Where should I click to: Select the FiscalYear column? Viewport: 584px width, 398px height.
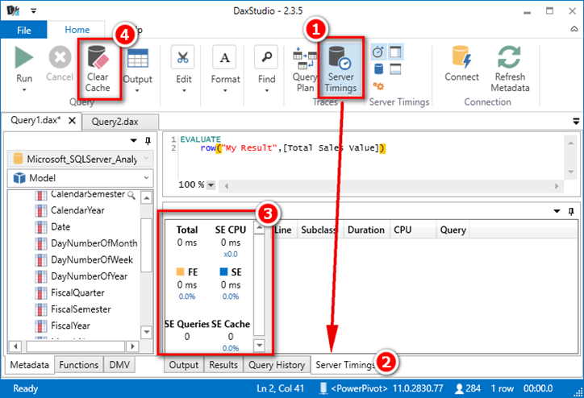point(70,325)
